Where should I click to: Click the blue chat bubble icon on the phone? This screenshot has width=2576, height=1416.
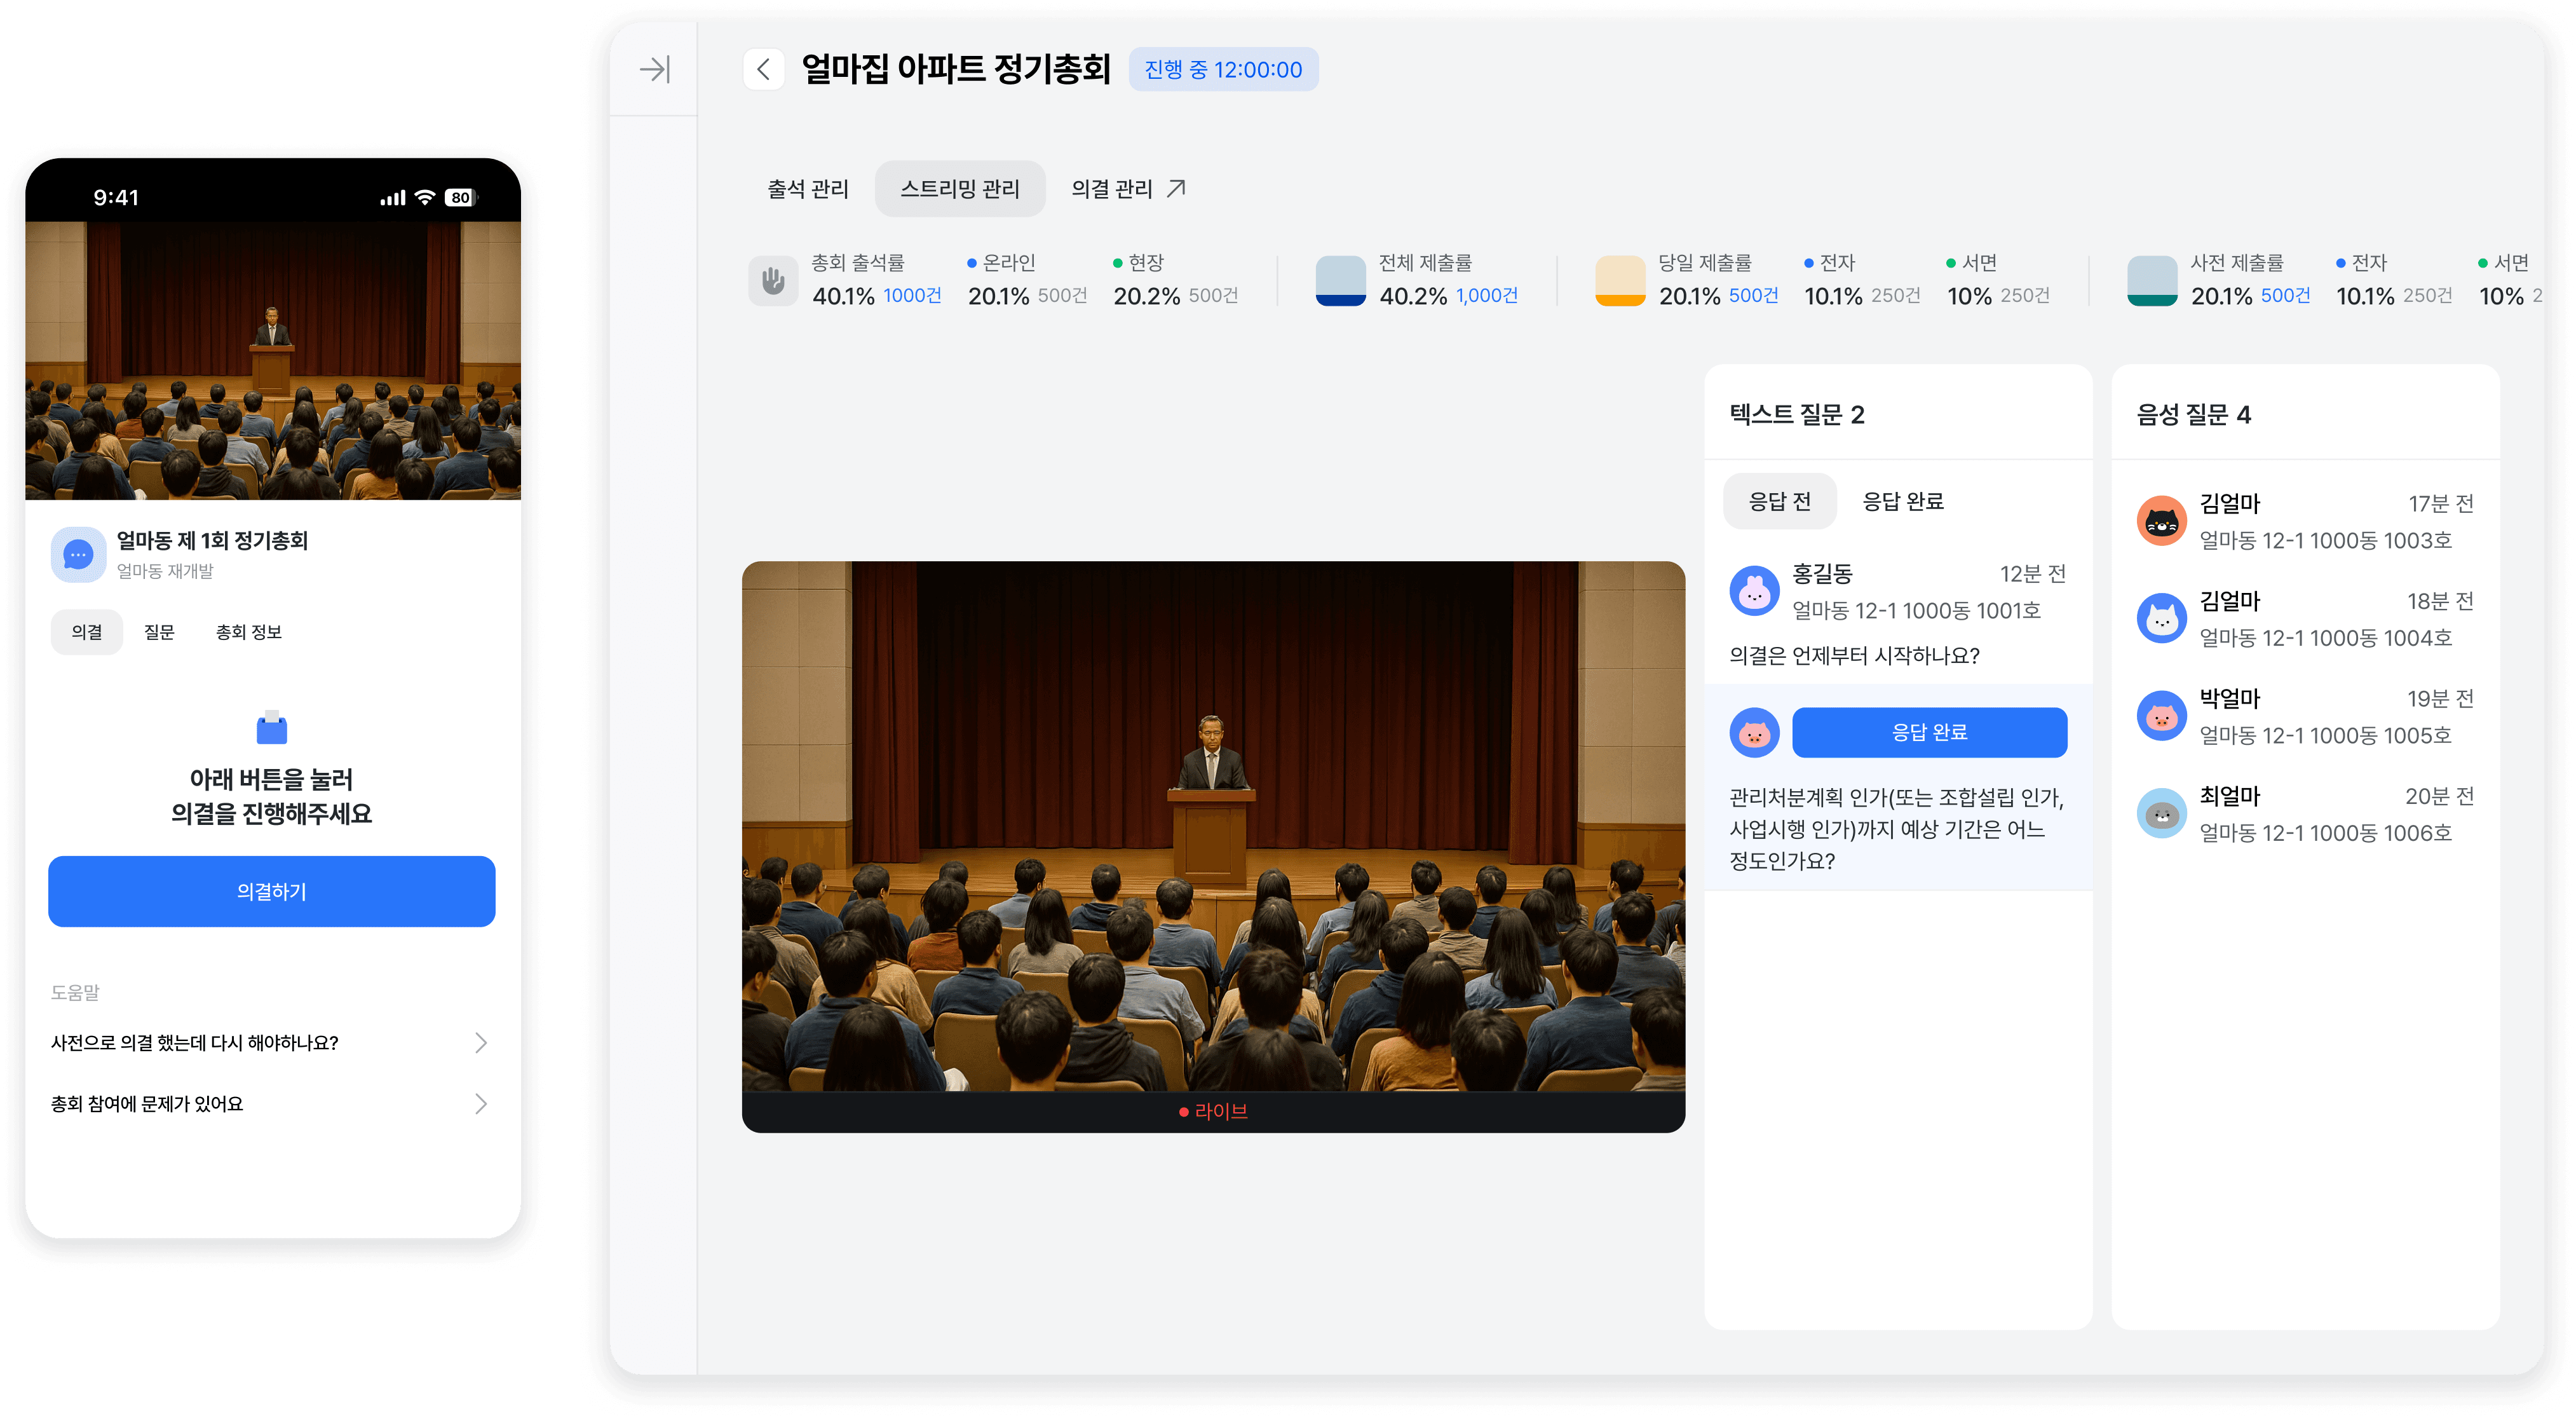[78, 554]
